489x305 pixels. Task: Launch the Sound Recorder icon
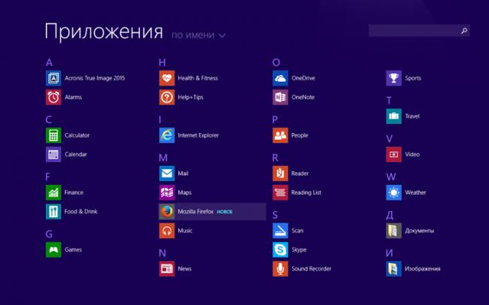(x=280, y=268)
